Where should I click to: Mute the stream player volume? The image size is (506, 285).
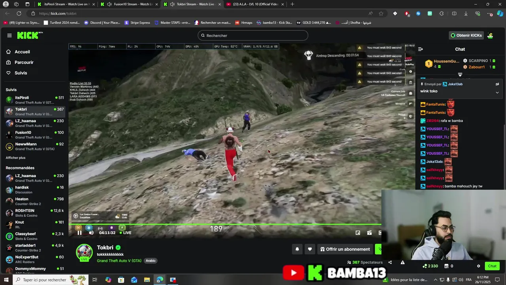click(91, 233)
